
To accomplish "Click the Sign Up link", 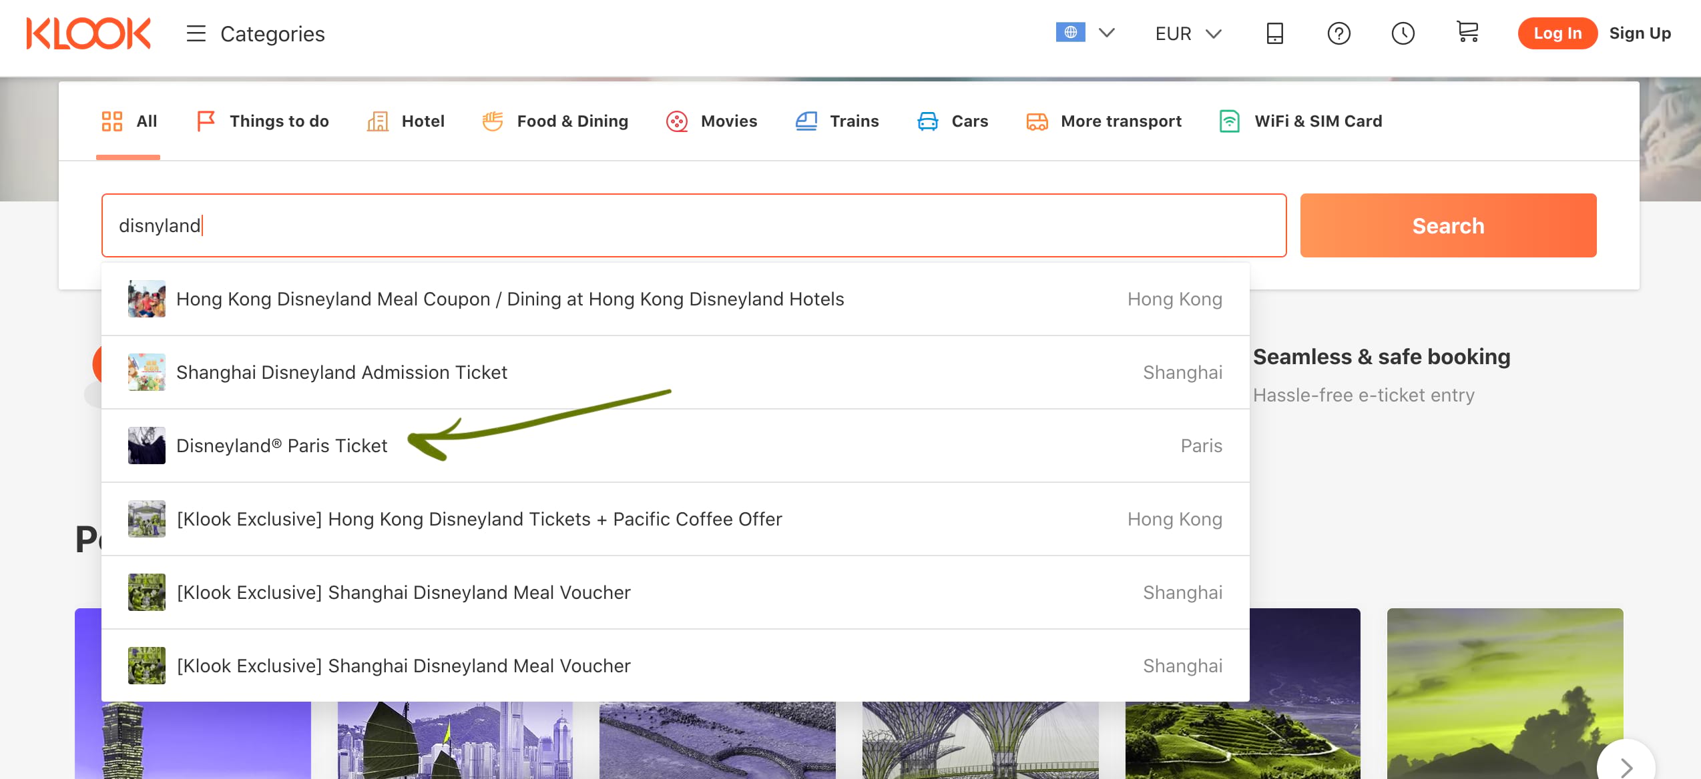I will [1640, 33].
